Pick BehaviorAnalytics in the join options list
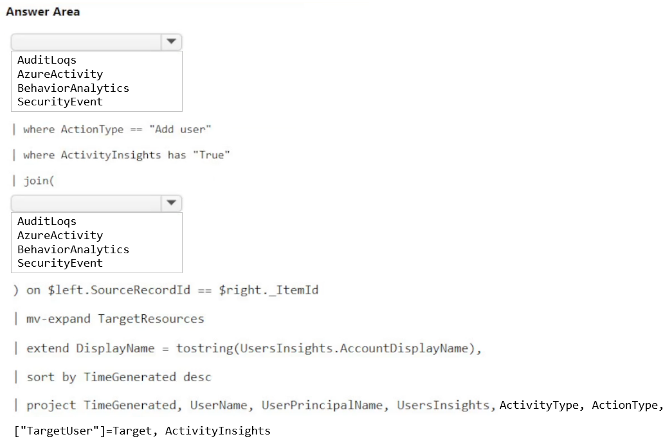 [73, 249]
